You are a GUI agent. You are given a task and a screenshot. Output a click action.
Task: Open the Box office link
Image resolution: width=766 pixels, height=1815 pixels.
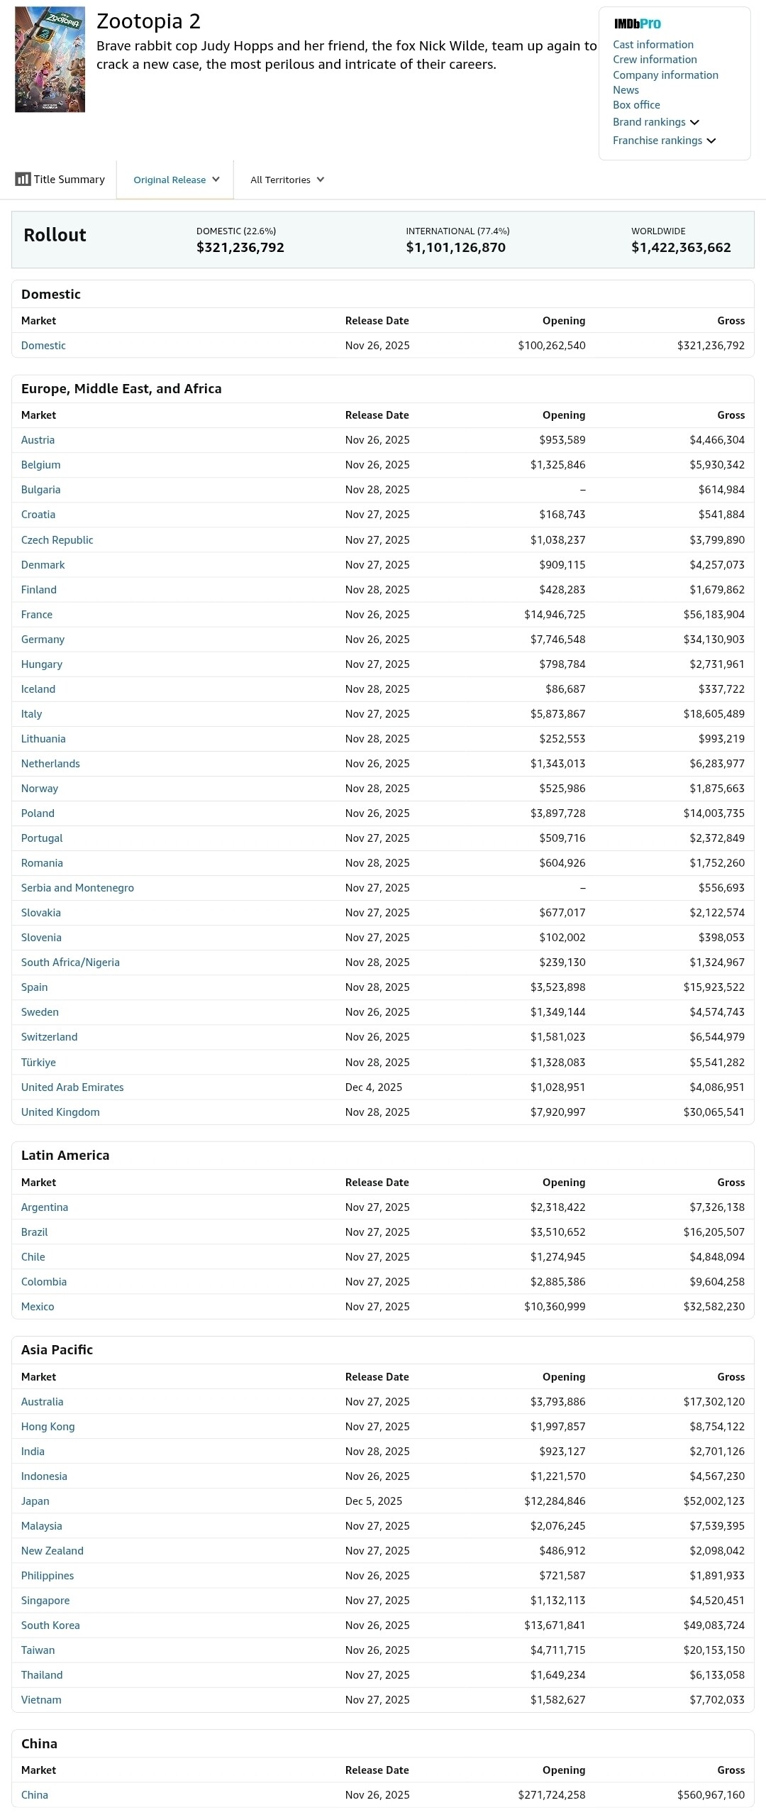pos(635,105)
